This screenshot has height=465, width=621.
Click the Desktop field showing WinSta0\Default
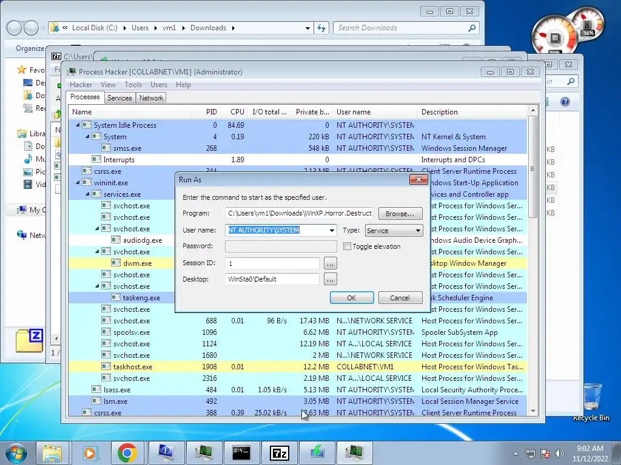[272, 279]
